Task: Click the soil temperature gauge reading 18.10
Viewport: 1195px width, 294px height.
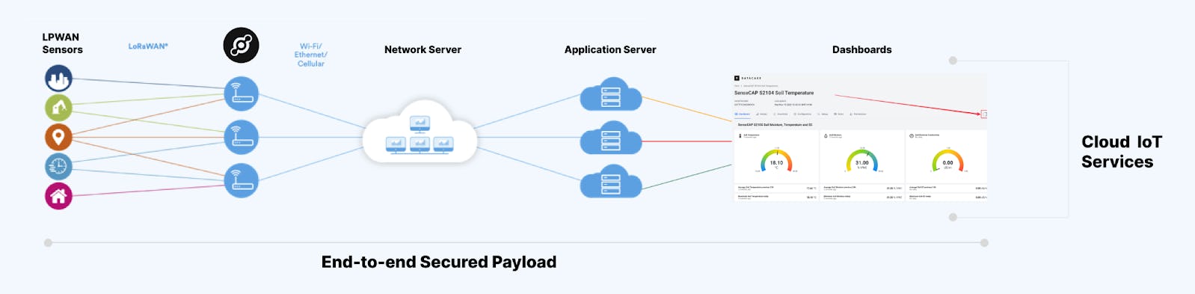Action: (x=776, y=160)
